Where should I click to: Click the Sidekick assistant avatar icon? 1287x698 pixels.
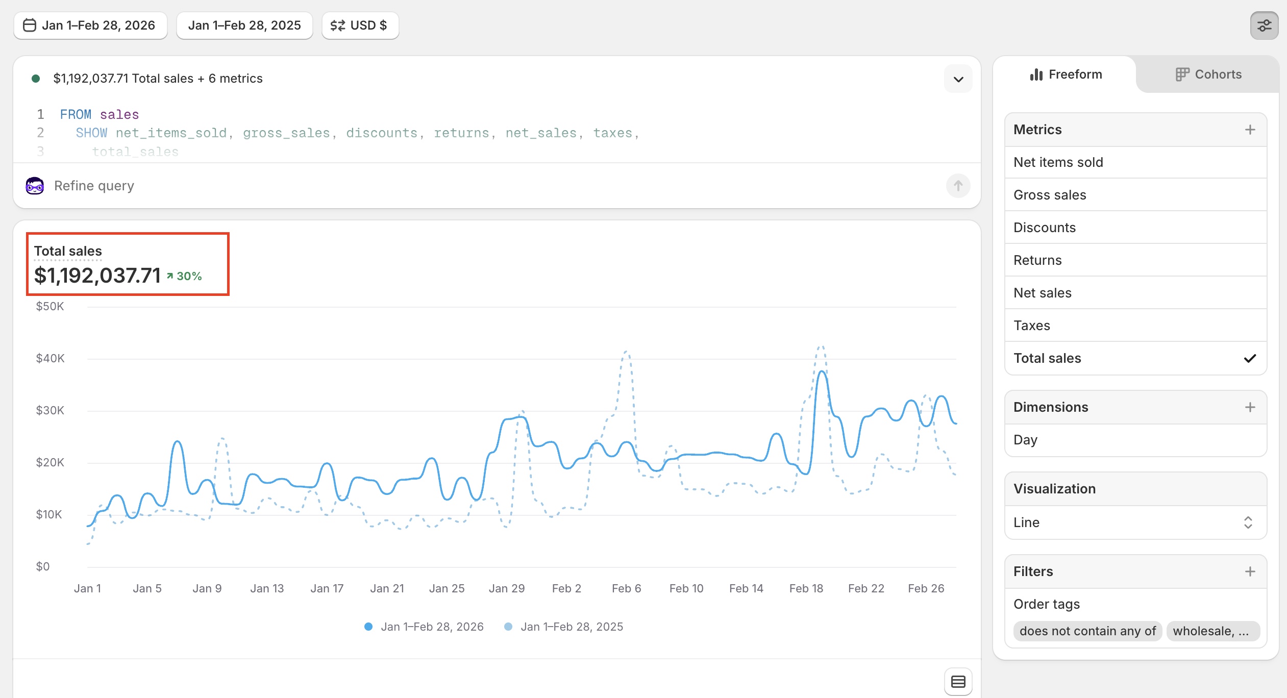35,186
